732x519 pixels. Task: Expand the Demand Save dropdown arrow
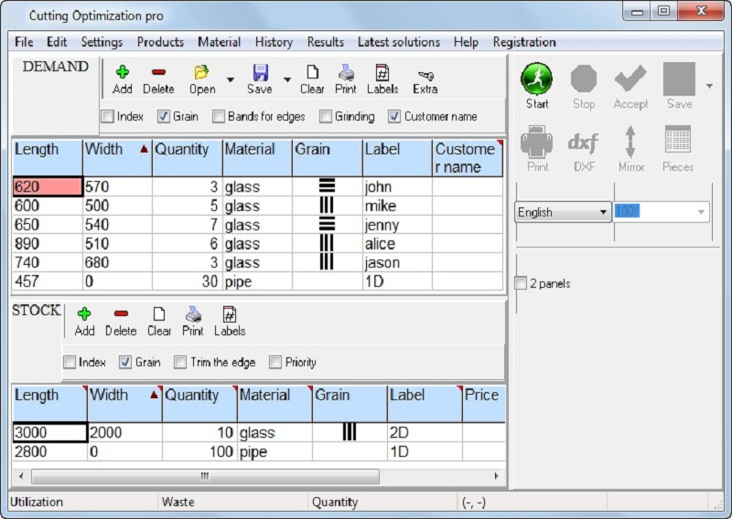click(x=287, y=79)
